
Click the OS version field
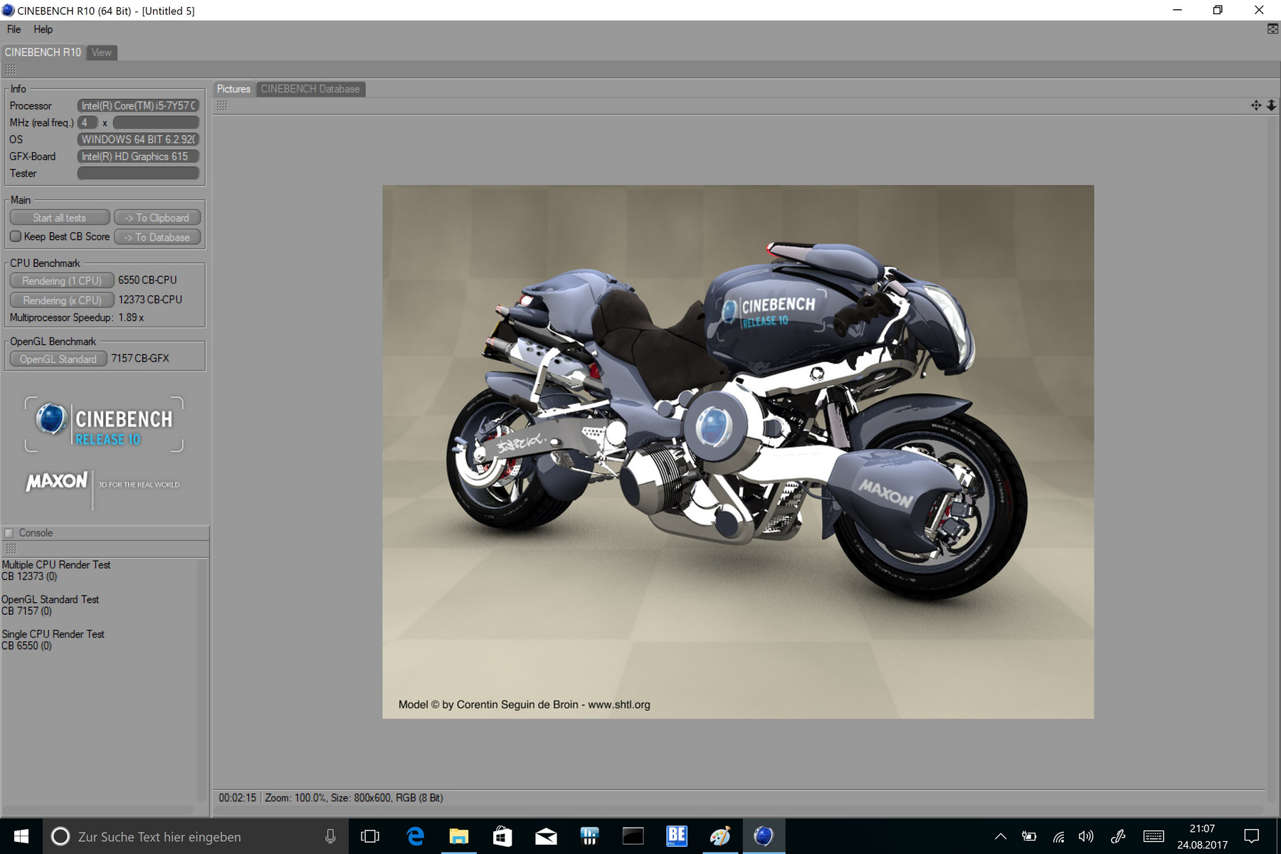(x=138, y=139)
